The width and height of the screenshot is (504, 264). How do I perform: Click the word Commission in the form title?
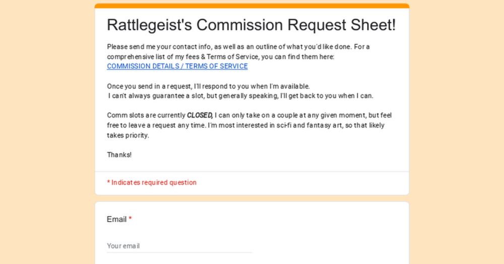tap(240, 25)
